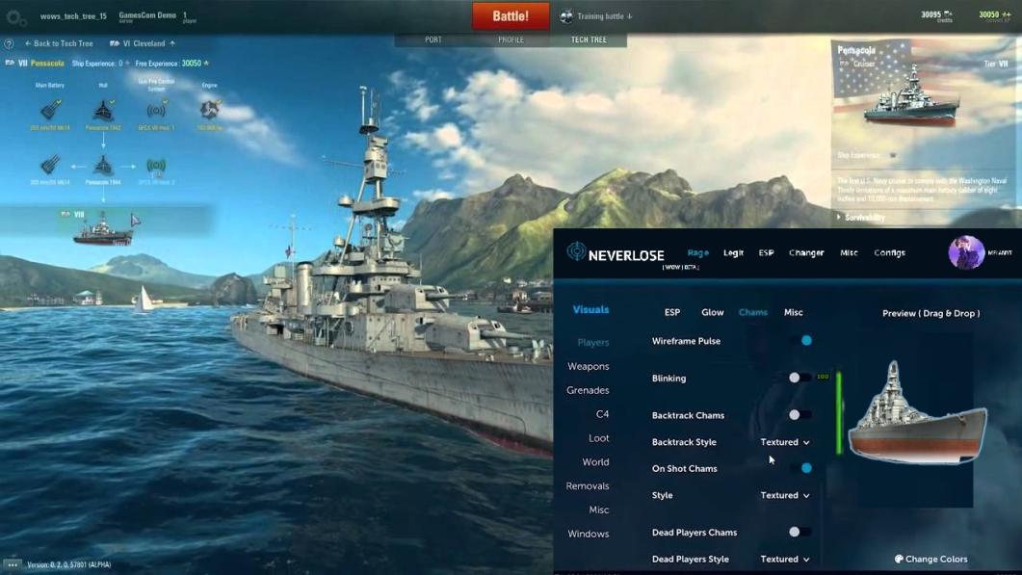Viewport: 1022px width, 575px height.
Task: Select Loot in the Visuals sidebar
Action: tap(599, 438)
